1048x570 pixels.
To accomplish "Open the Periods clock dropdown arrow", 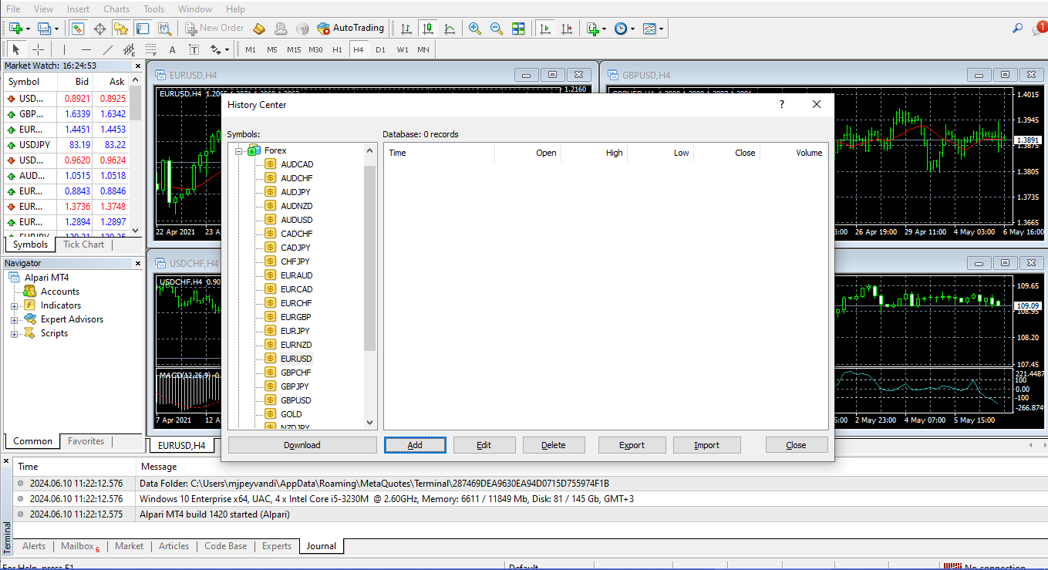I will [632, 29].
